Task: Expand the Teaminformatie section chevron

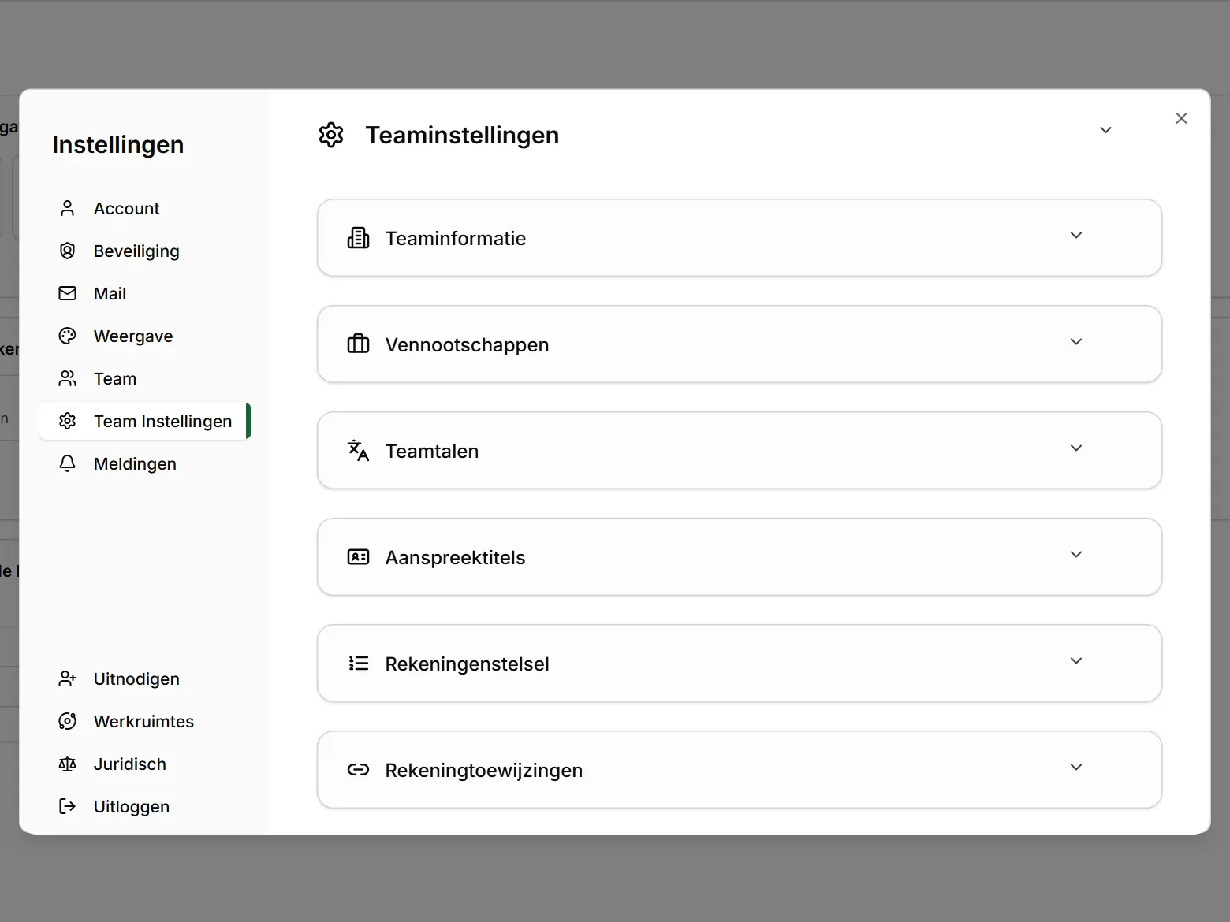Action: pyautogui.click(x=1076, y=236)
